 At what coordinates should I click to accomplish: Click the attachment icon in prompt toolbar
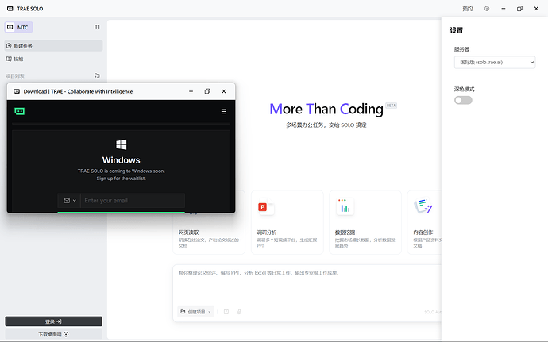click(x=239, y=312)
